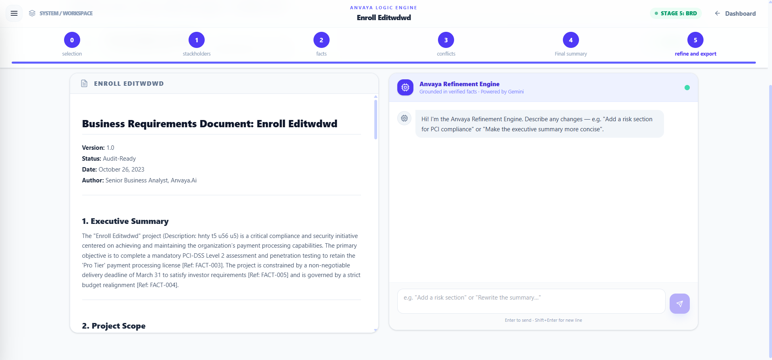Send the refinement message
Viewport: 772px width, 360px height.
point(680,304)
